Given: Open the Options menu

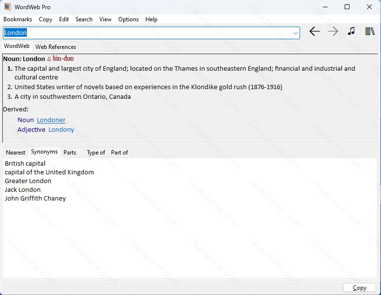Looking at the screenshot, I should pyautogui.click(x=128, y=19).
